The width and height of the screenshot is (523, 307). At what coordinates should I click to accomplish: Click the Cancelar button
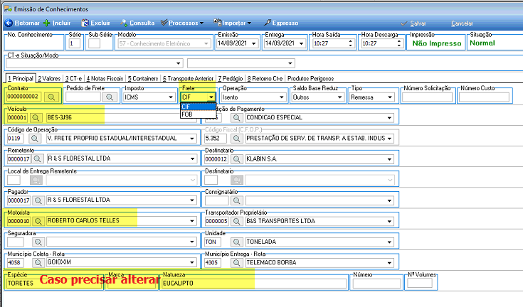point(462,23)
